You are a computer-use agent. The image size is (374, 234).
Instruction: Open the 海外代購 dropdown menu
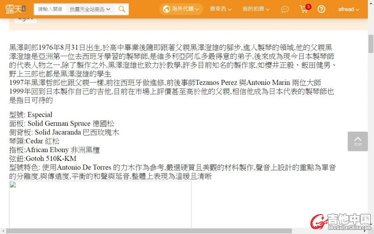181,9
